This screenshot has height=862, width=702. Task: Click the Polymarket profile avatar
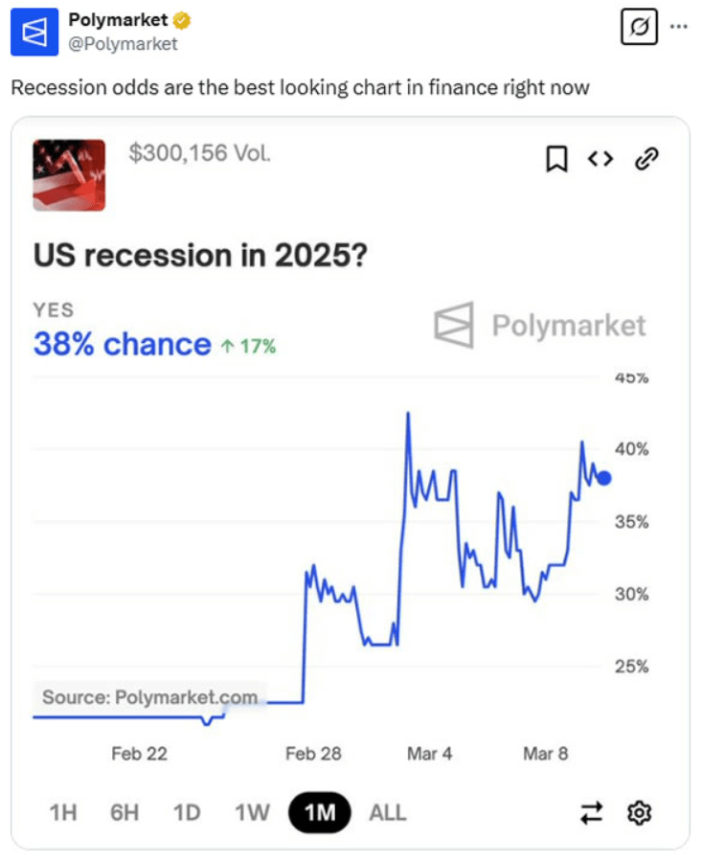tap(34, 32)
